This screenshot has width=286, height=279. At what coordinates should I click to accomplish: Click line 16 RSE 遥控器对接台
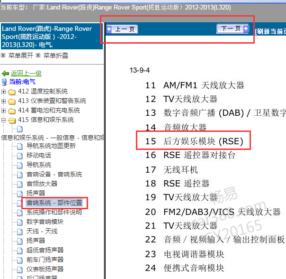[190, 155]
